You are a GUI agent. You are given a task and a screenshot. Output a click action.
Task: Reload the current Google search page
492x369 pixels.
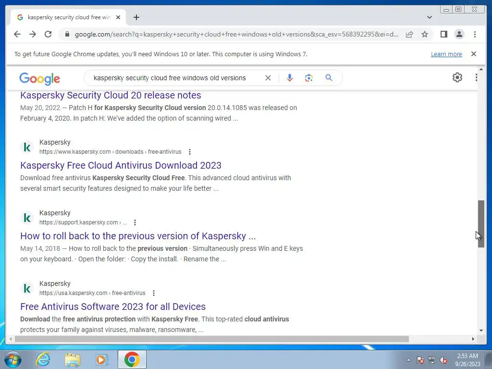(48, 34)
